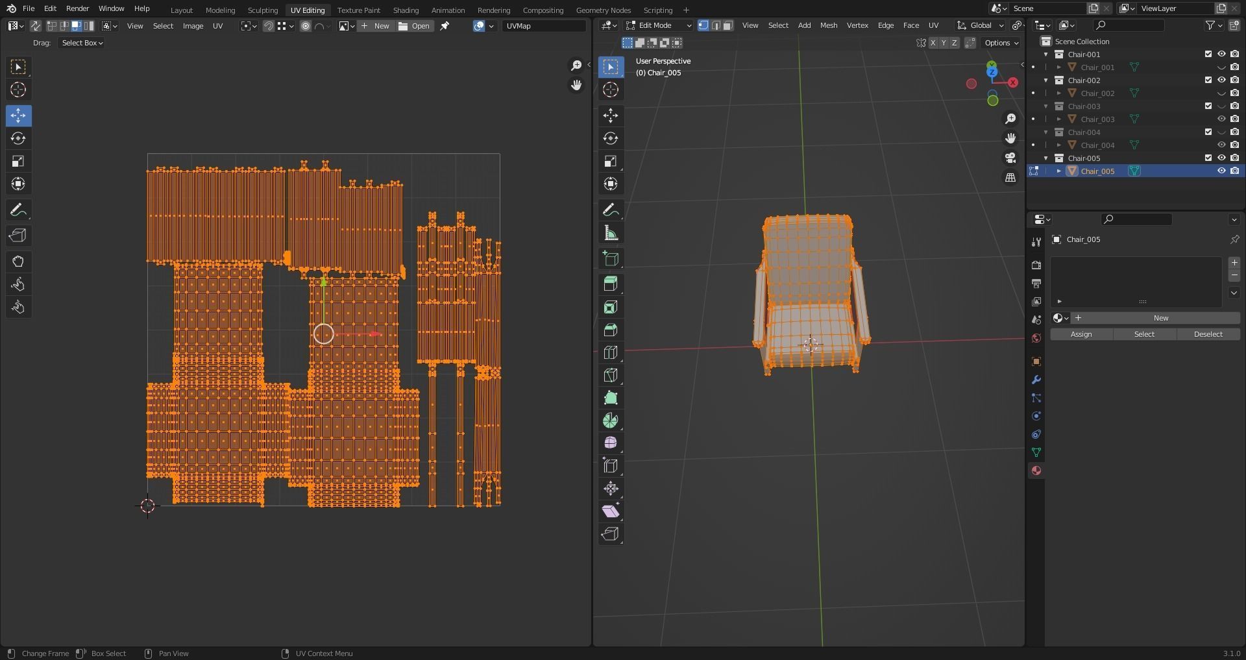Open the Mesh menu in 3D viewport

pyautogui.click(x=829, y=25)
